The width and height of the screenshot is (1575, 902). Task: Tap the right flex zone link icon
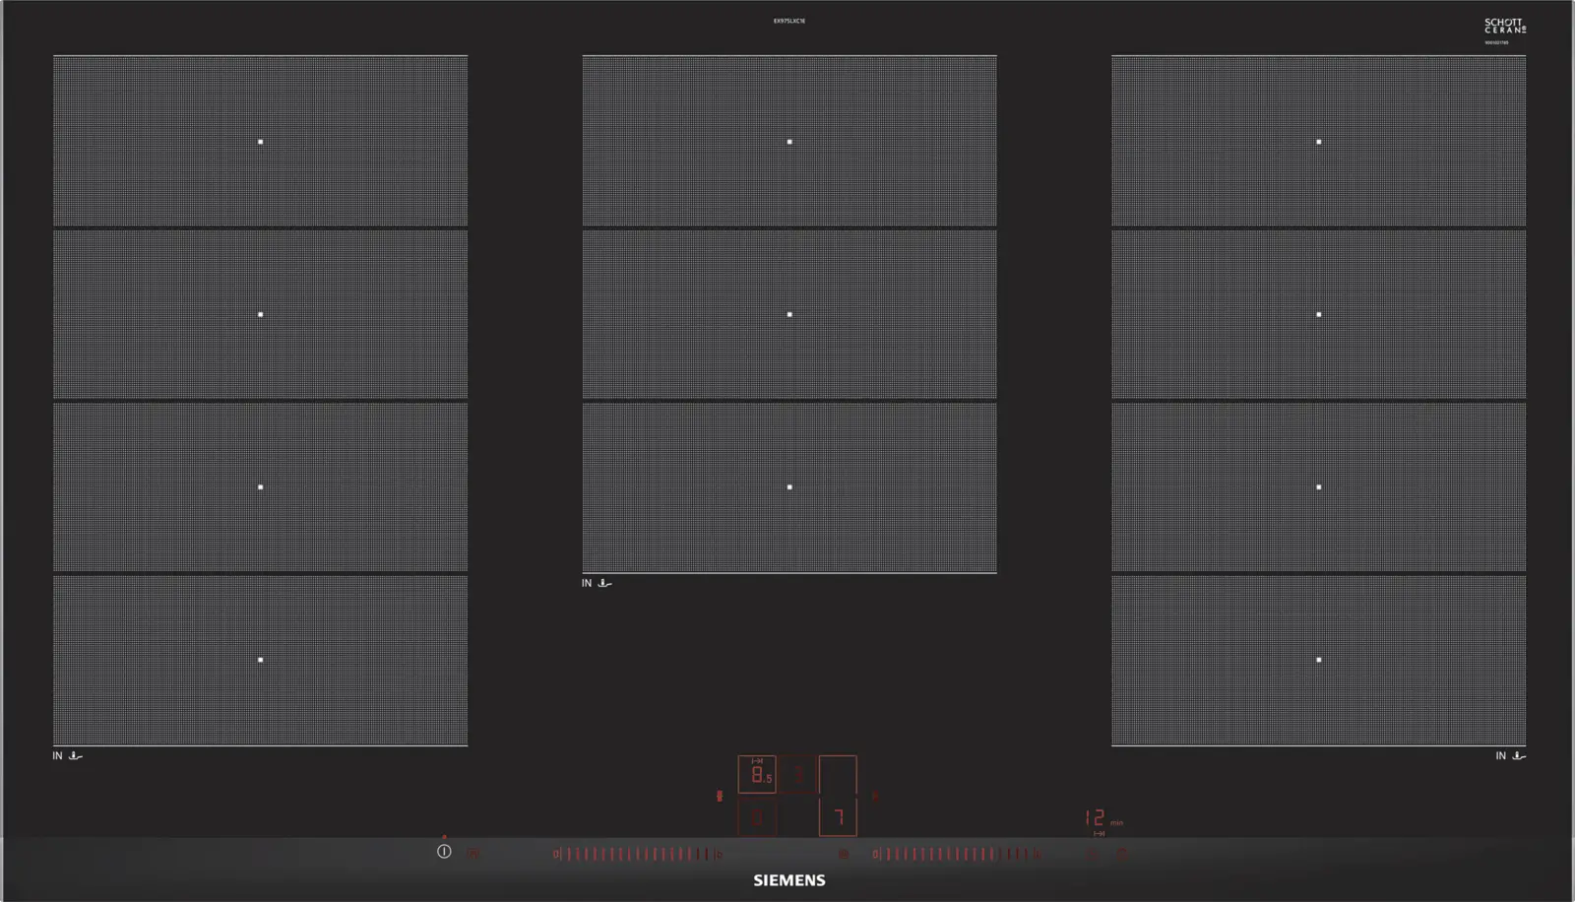875,796
